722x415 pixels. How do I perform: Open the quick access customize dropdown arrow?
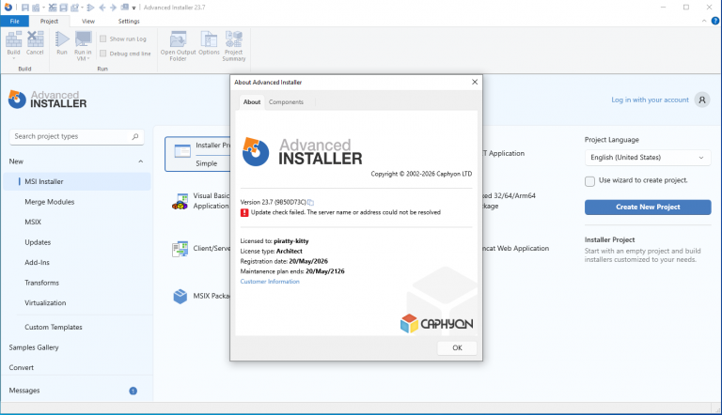134,8
